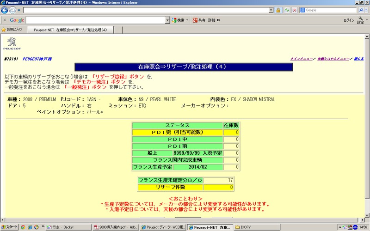
Task: Open a new blank browser tab
Action: 118,30
